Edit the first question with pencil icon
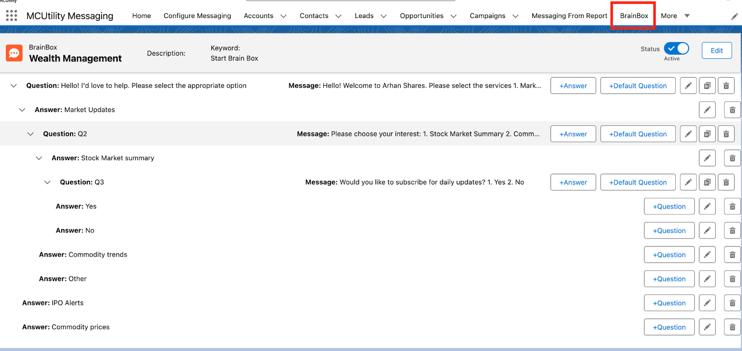 (688, 86)
